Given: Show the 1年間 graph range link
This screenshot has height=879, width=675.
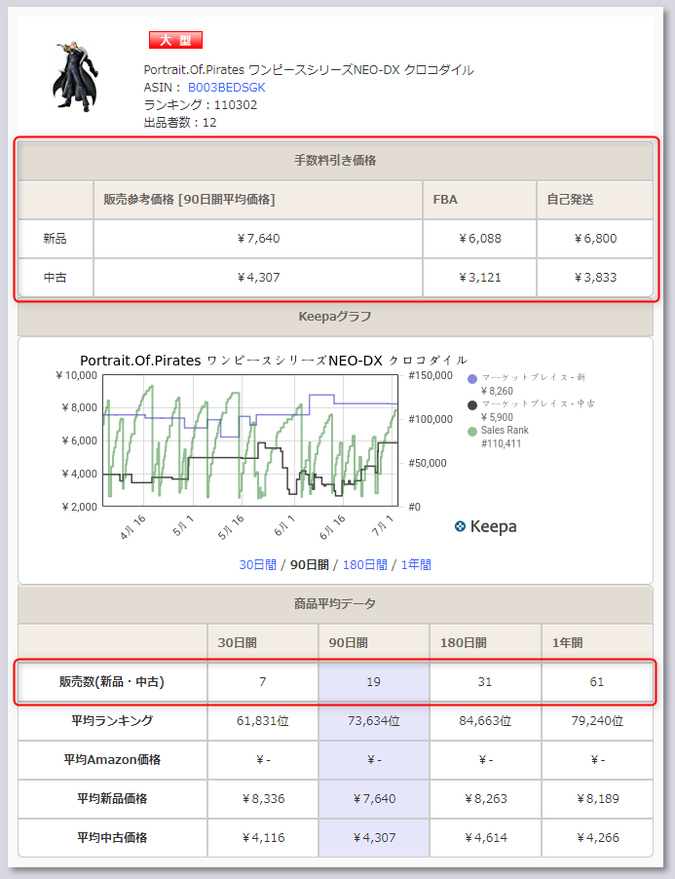Looking at the screenshot, I should tap(416, 564).
